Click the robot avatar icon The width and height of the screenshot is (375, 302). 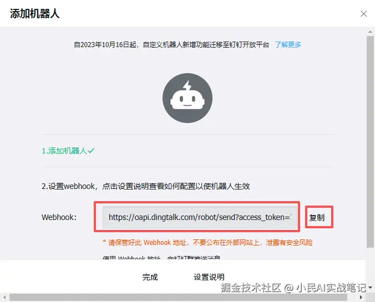pos(187,98)
